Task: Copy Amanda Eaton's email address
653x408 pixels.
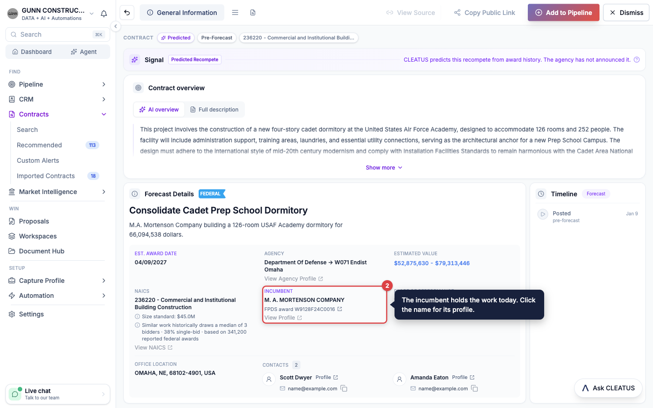Action: point(475,389)
